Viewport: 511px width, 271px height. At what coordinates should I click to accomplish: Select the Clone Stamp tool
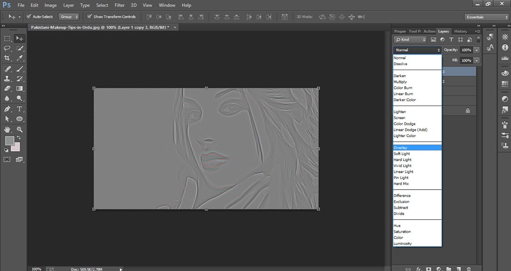[x=7, y=78]
